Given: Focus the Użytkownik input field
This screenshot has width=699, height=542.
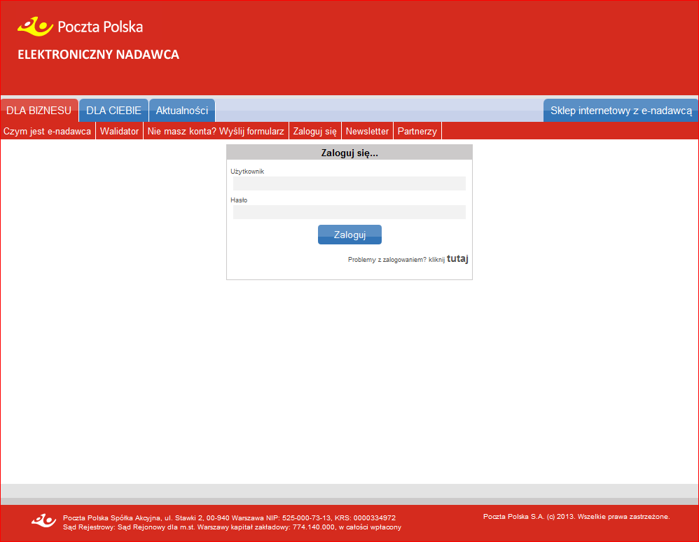Looking at the screenshot, I should click(x=349, y=183).
